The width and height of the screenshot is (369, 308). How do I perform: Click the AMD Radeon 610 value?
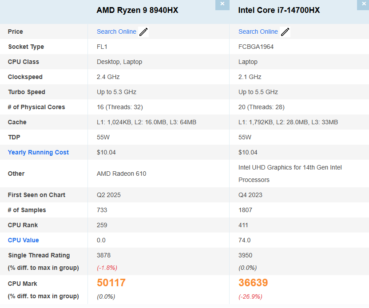coord(121,174)
